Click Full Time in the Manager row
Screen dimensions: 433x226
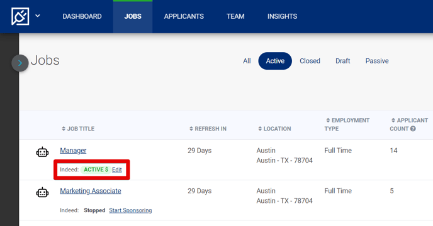pos(338,151)
